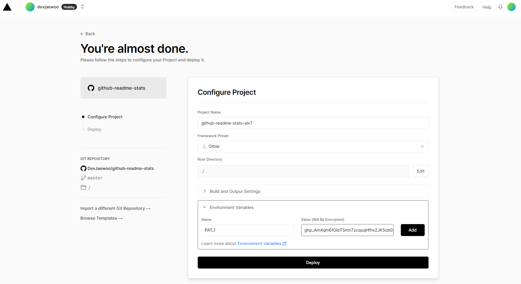
Task: Open the Environment Variables documentation link
Action: tap(262, 243)
